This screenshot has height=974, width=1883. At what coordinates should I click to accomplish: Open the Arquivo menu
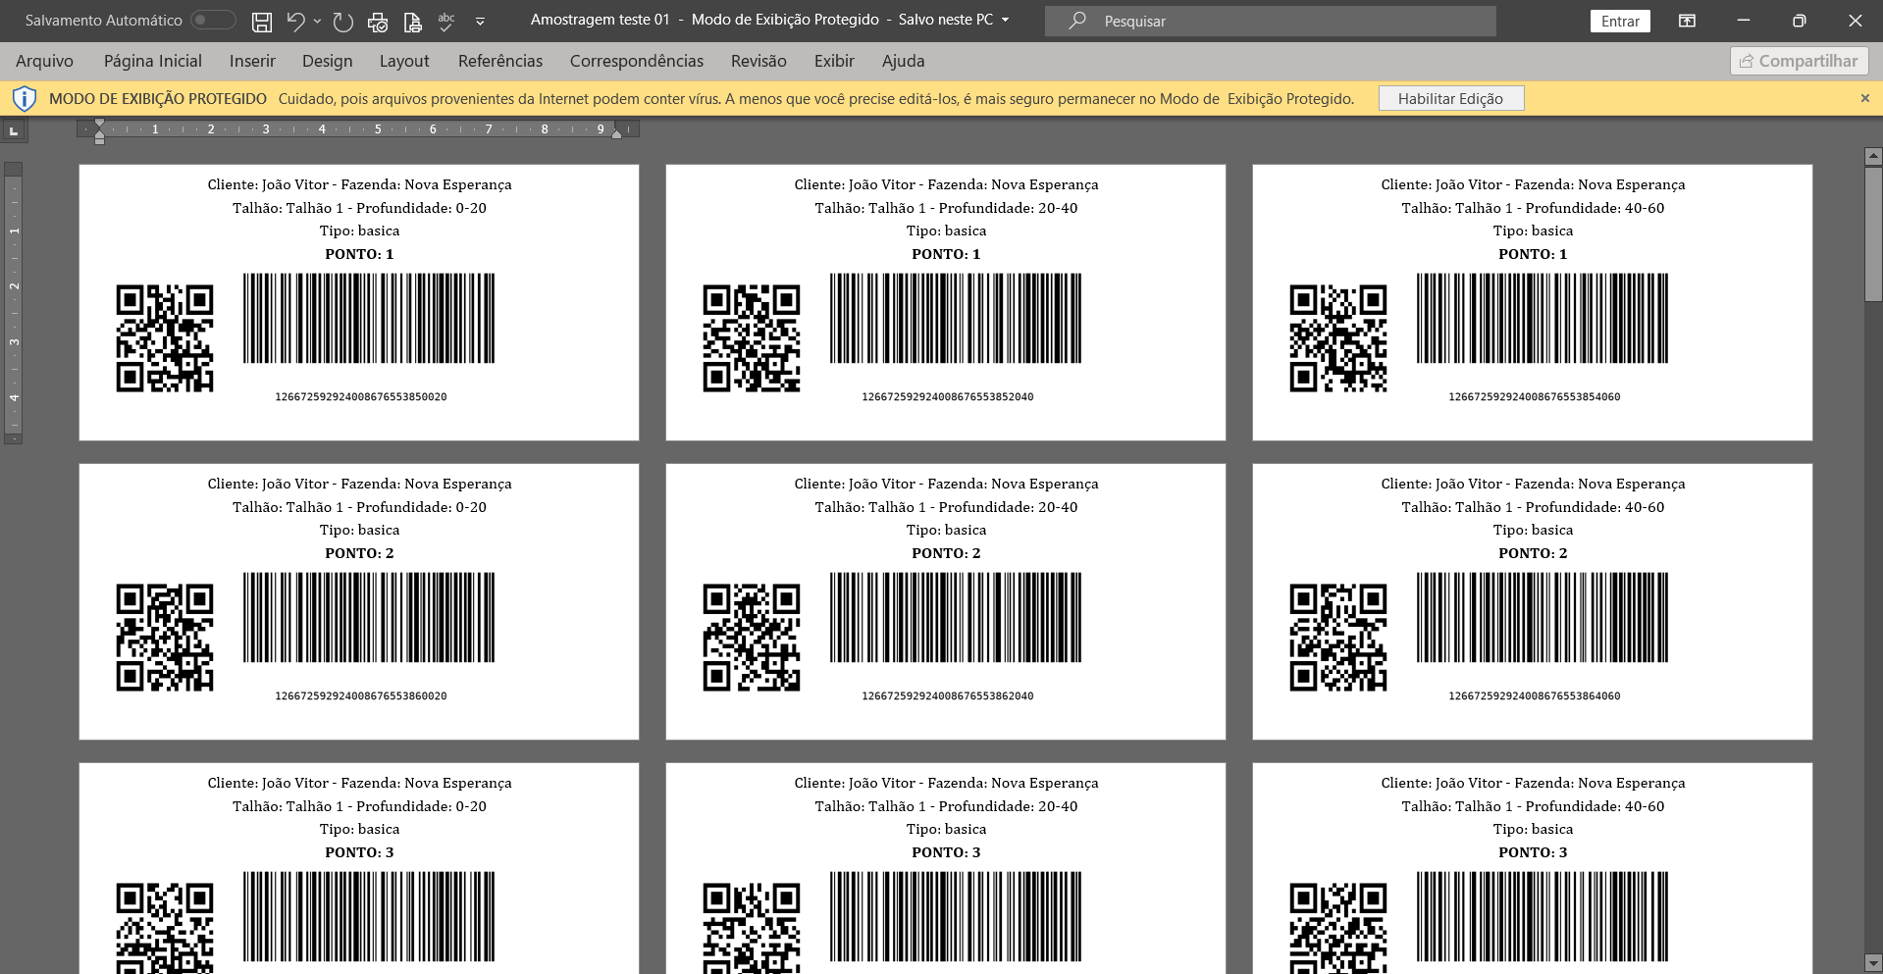pos(44,61)
